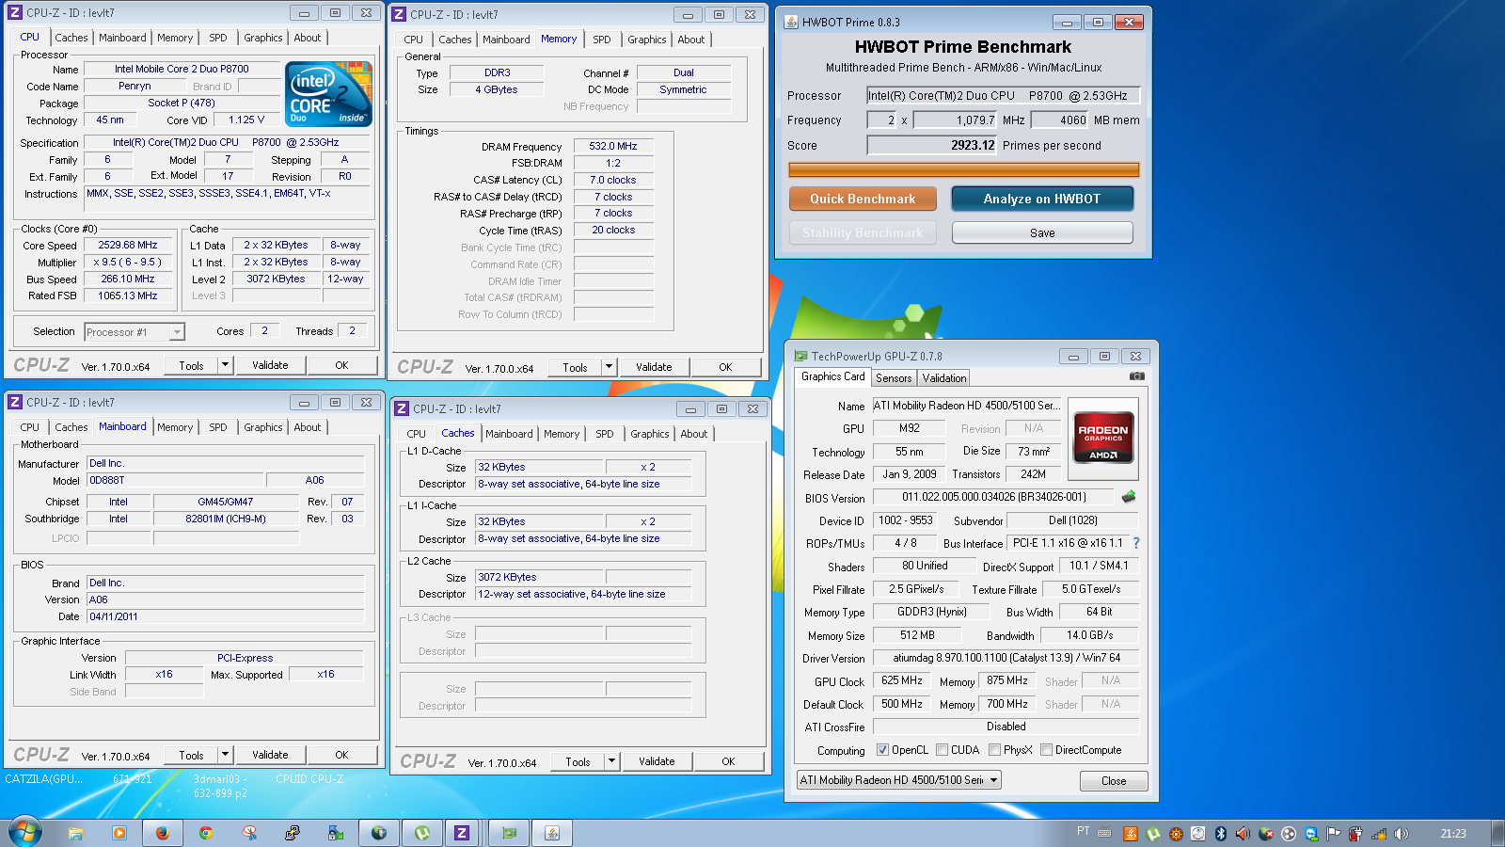Open the Snipping Tool taskbar icon
The image size is (1505, 847).
pos(249,833)
